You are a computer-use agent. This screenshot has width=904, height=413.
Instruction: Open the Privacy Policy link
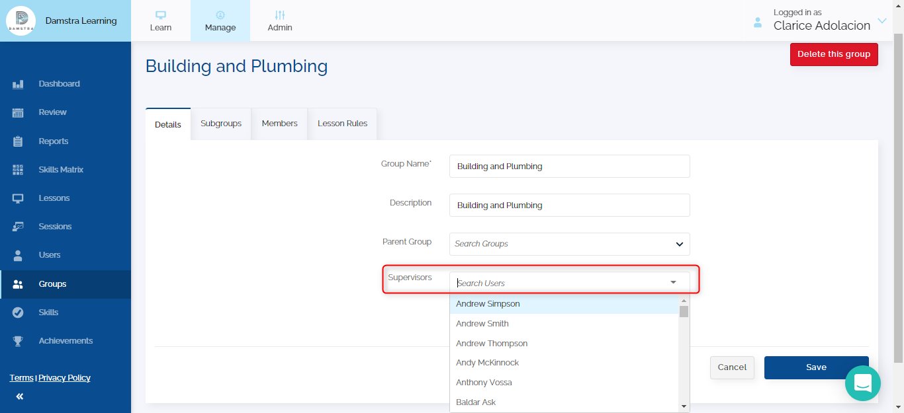(x=64, y=378)
